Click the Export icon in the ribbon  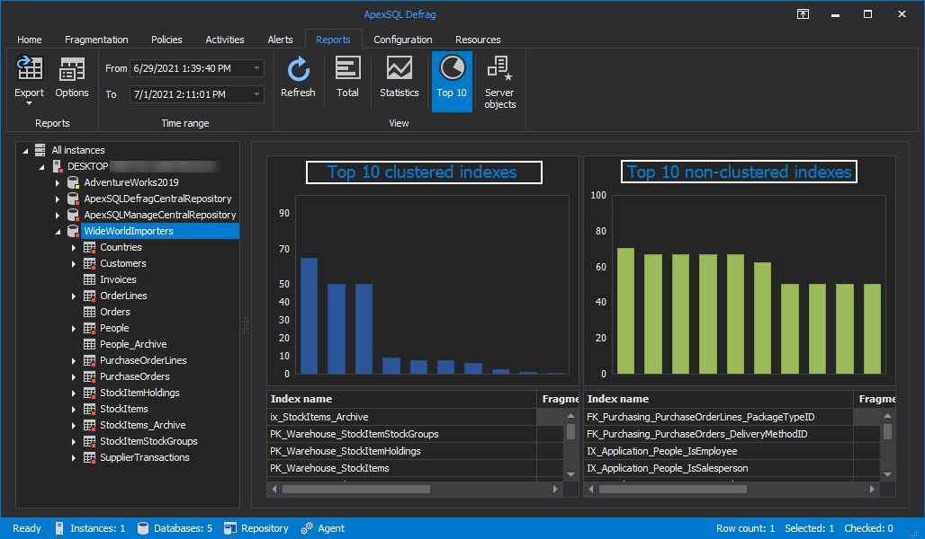coord(29,79)
